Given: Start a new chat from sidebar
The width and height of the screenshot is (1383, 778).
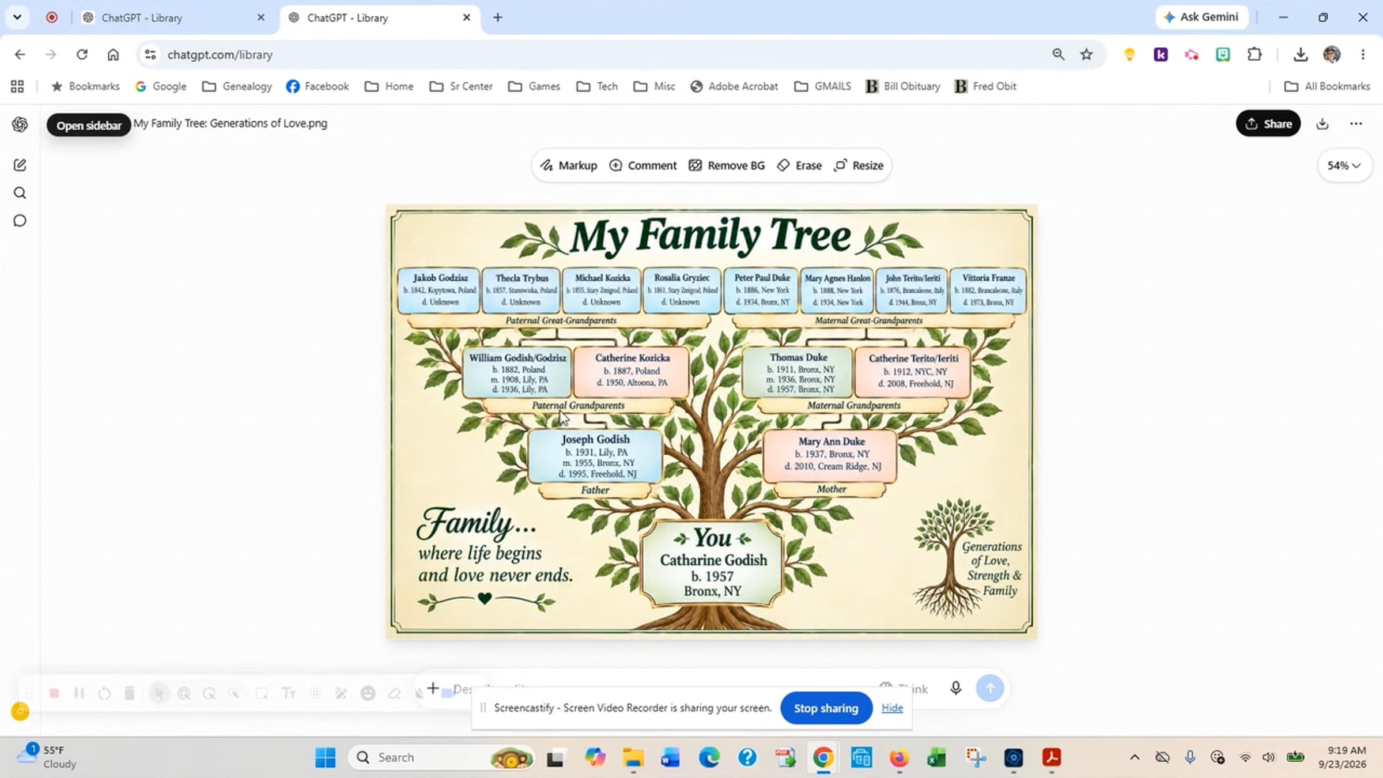Looking at the screenshot, I should [x=20, y=165].
